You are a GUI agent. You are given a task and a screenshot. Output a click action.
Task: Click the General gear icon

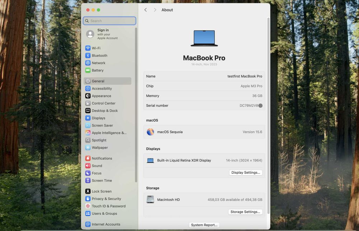coord(88,81)
